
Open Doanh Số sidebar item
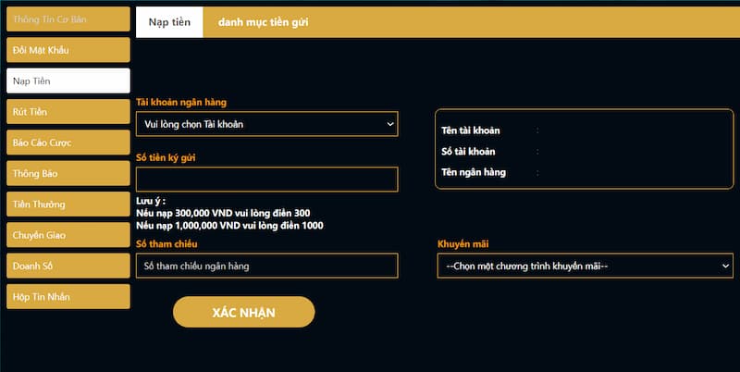[68, 266]
